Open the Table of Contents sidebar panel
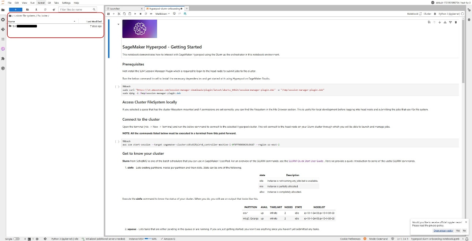 coord(3,39)
